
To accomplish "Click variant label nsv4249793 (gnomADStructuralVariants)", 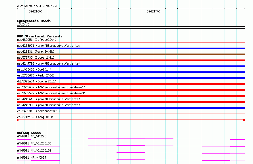I will (49, 63).
